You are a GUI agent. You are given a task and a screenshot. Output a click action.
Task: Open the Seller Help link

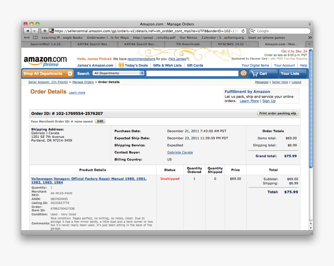(x=280, y=82)
